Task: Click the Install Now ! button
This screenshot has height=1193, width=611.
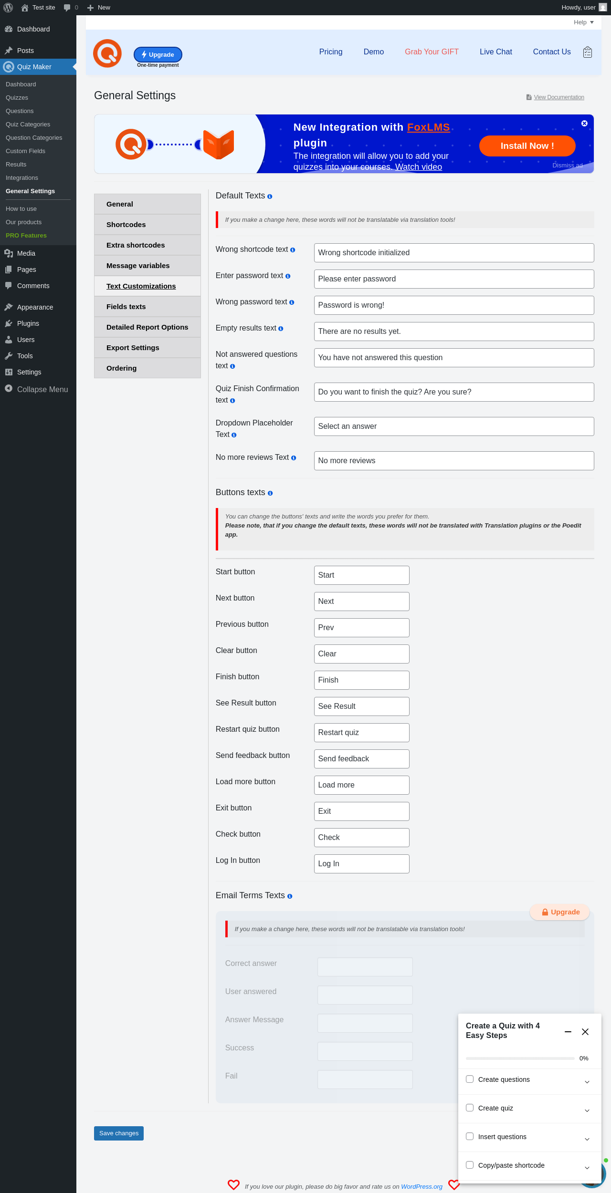Action: coord(527,146)
